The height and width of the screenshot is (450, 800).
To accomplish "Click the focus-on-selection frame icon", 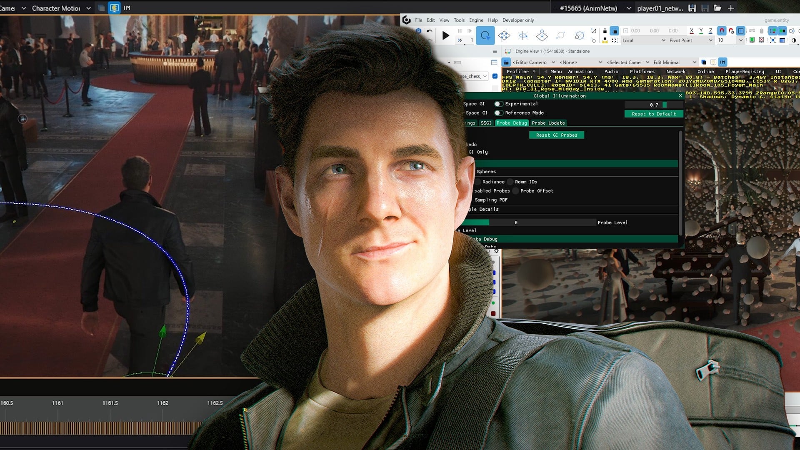I will (772, 40).
